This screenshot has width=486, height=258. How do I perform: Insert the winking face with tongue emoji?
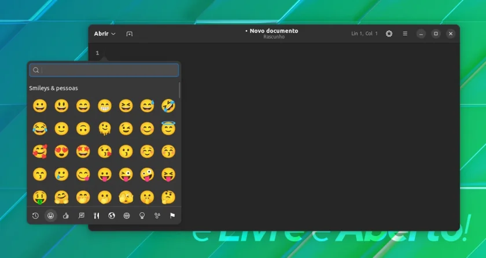tap(126, 174)
